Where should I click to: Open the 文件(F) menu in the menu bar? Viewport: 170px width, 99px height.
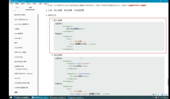coord(12,4)
